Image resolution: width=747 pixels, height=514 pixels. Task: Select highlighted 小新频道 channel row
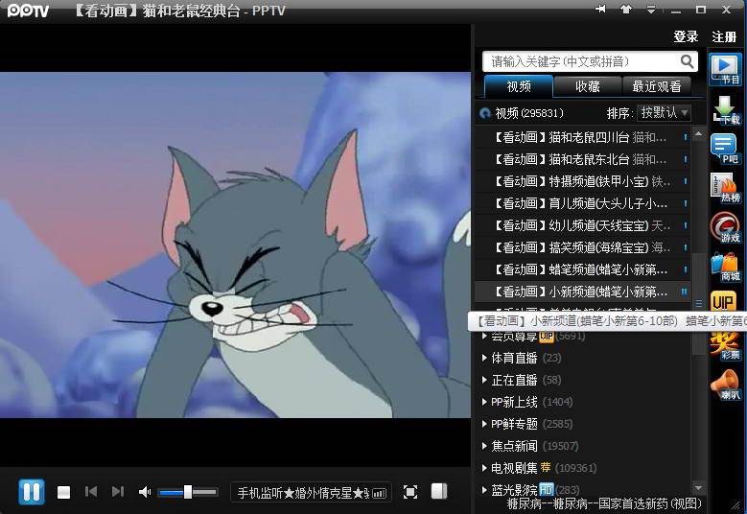click(x=582, y=292)
